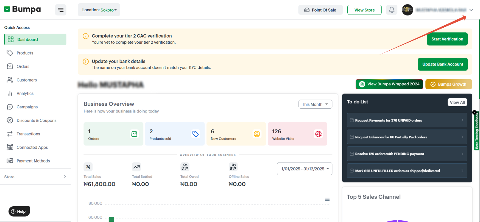The image size is (480, 222).
Task: Click the Orders card bag icon
Action: click(134, 134)
